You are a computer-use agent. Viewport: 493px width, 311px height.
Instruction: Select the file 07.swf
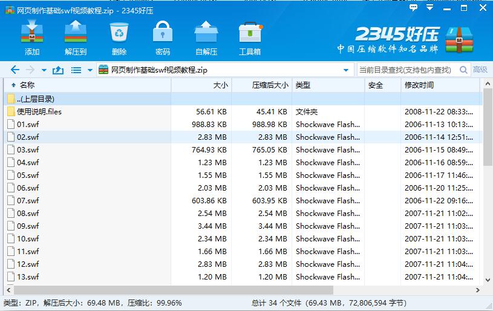pos(28,201)
